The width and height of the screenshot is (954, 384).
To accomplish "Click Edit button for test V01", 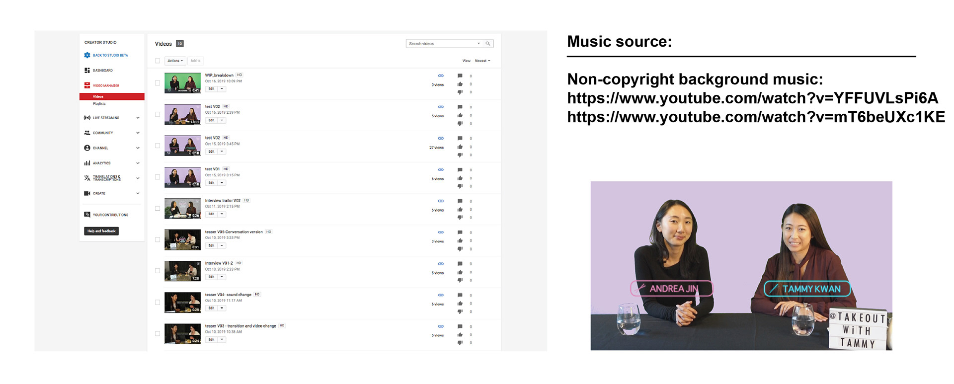I will pyautogui.click(x=212, y=183).
